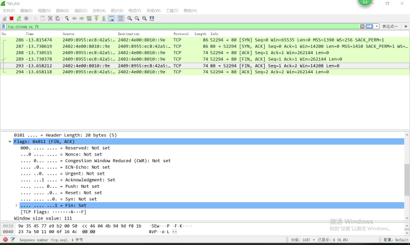Jump to the last packet
This screenshot has width=410, height=245.
(x=103, y=18)
